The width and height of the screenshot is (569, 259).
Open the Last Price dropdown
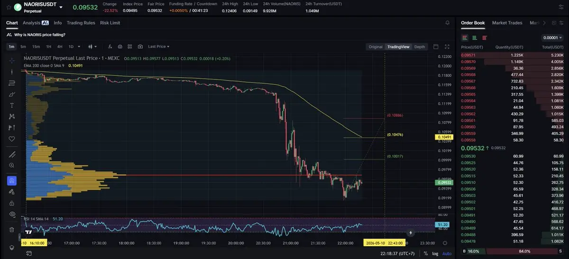(x=159, y=46)
